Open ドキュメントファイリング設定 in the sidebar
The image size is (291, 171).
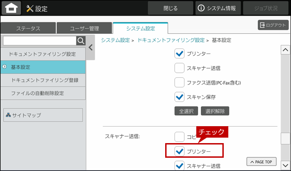point(43,54)
